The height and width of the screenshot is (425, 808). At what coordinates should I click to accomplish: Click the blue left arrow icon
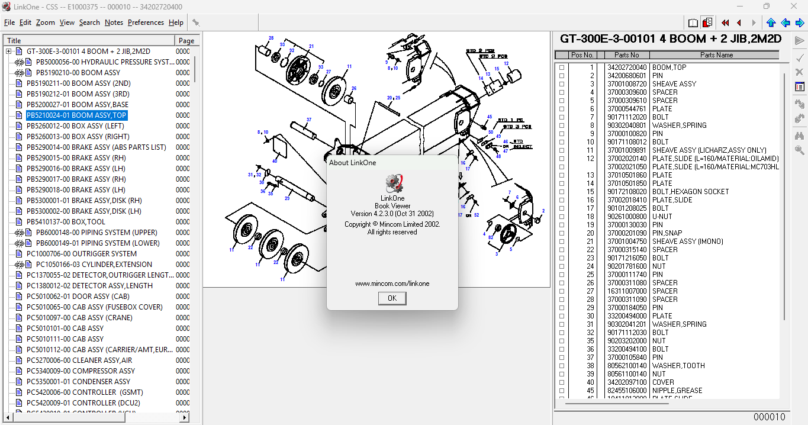(786, 22)
